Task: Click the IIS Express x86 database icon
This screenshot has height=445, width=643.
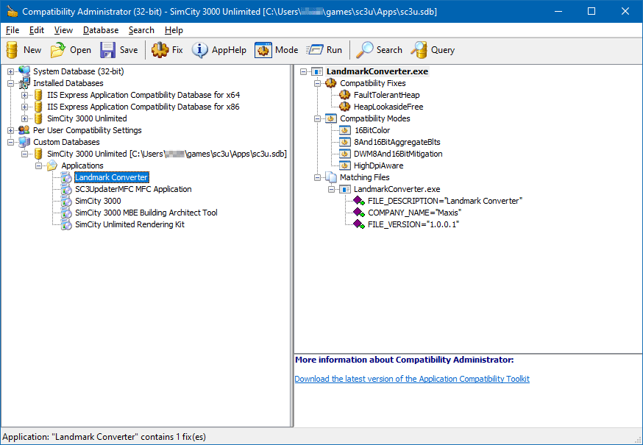Action: [38, 107]
